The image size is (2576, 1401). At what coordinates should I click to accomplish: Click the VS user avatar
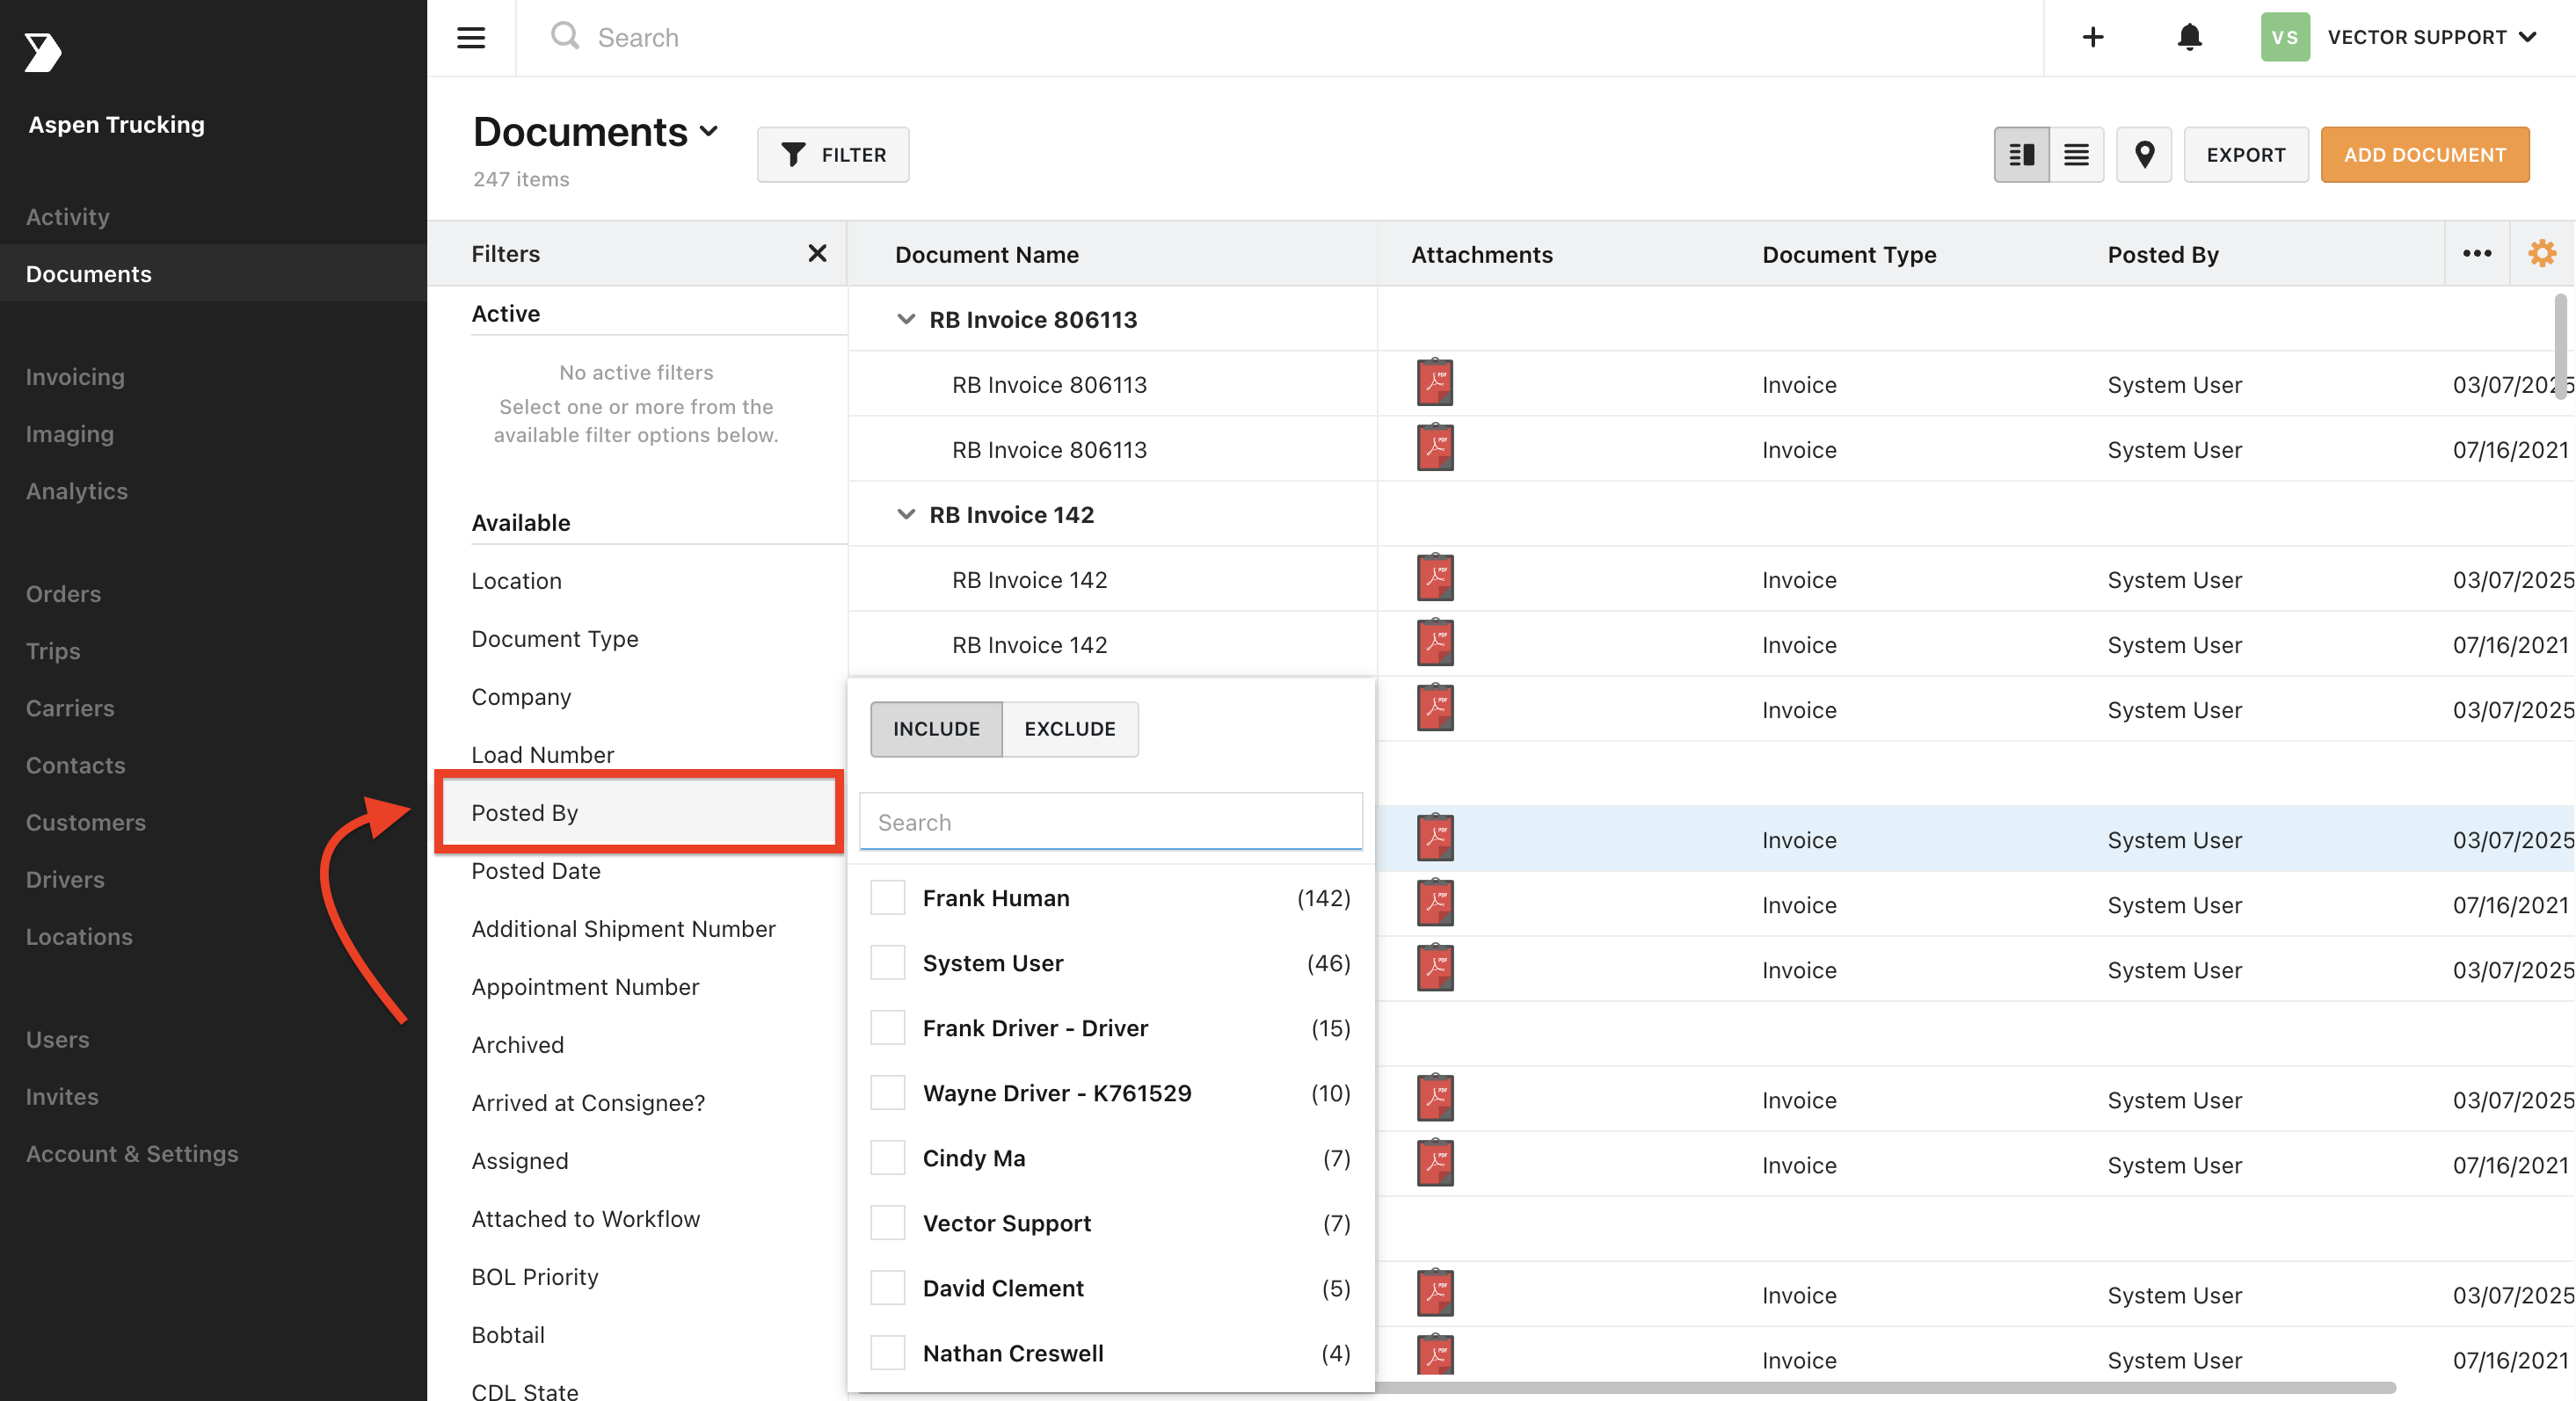(2284, 38)
